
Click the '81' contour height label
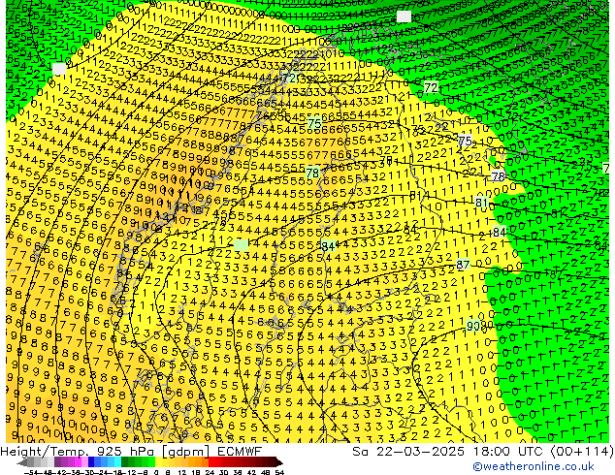pos(481,203)
